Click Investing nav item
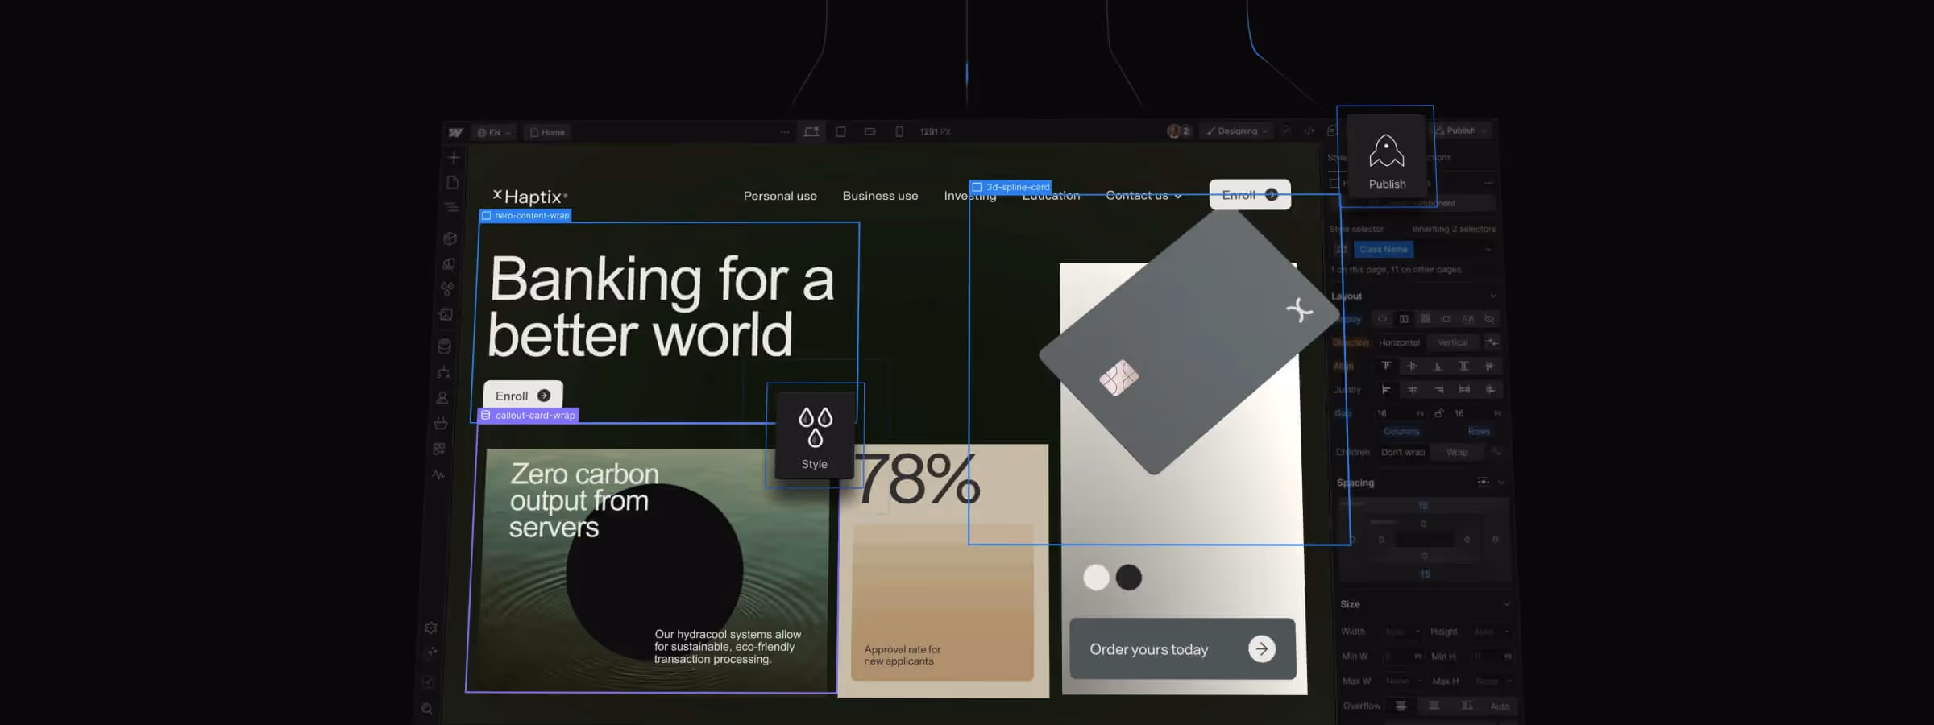 pyautogui.click(x=970, y=196)
